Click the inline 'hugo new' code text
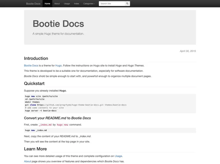This screenshot has height=164, width=220. coord(62,125)
